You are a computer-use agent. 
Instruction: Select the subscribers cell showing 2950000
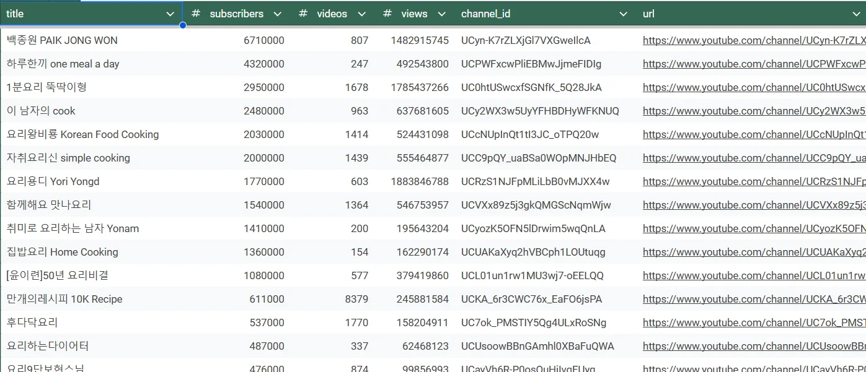click(264, 87)
